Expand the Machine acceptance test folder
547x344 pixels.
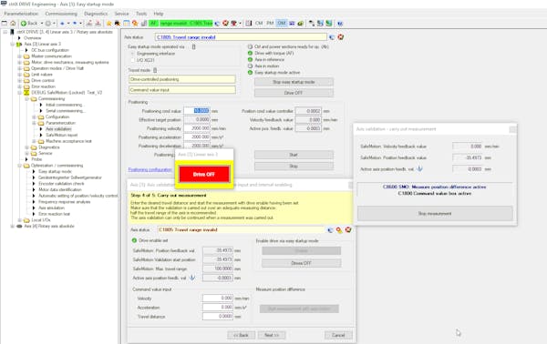coord(34,141)
